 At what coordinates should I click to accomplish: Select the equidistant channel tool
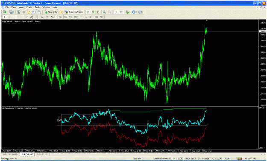(32, 17)
